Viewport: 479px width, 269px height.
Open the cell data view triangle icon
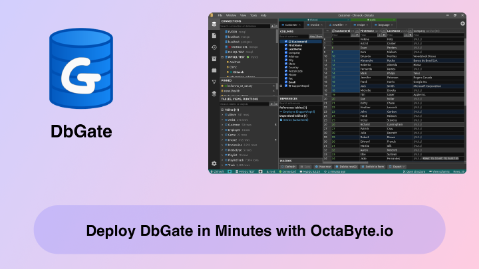(214, 82)
